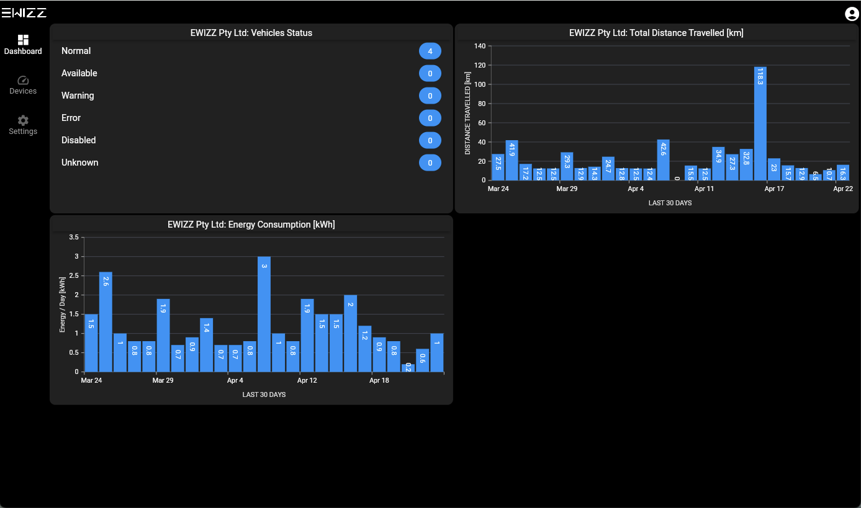
Task: Open the Devices gauge icon
Action: pyautogui.click(x=23, y=80)
